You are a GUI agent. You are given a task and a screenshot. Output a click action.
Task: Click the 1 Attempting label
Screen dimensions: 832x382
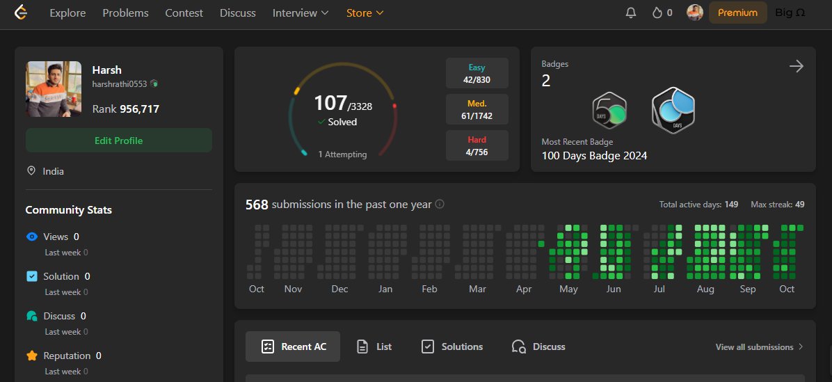coord(342,154)
